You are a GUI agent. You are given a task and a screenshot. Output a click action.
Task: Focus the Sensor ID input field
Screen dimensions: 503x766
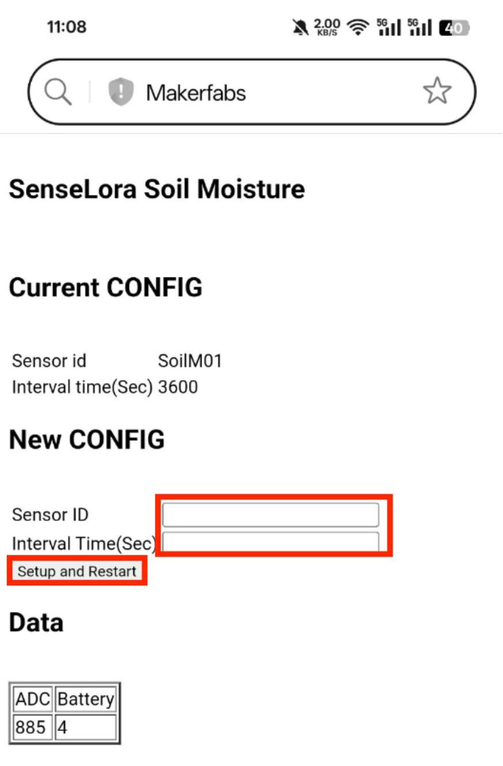pyautogui.click(x=271, y=515)
